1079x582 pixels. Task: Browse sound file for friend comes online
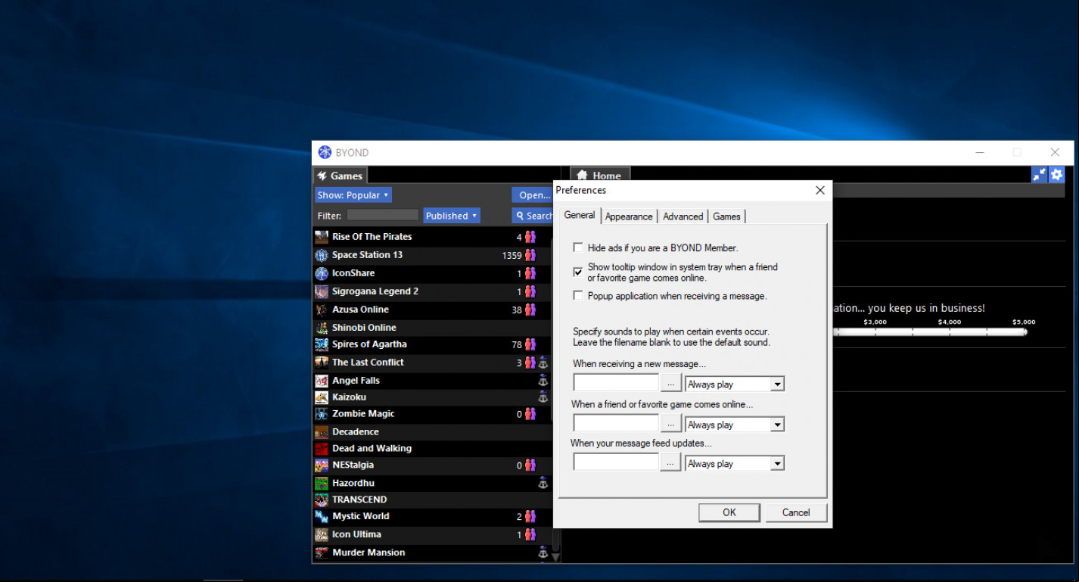670,425
